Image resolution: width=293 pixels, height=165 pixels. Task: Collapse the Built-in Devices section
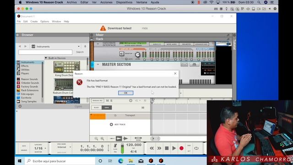(46, 58)
